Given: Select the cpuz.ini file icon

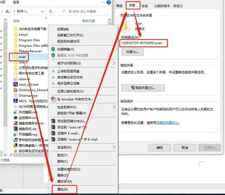Looking at the screenshot, I should click(16, 79).
